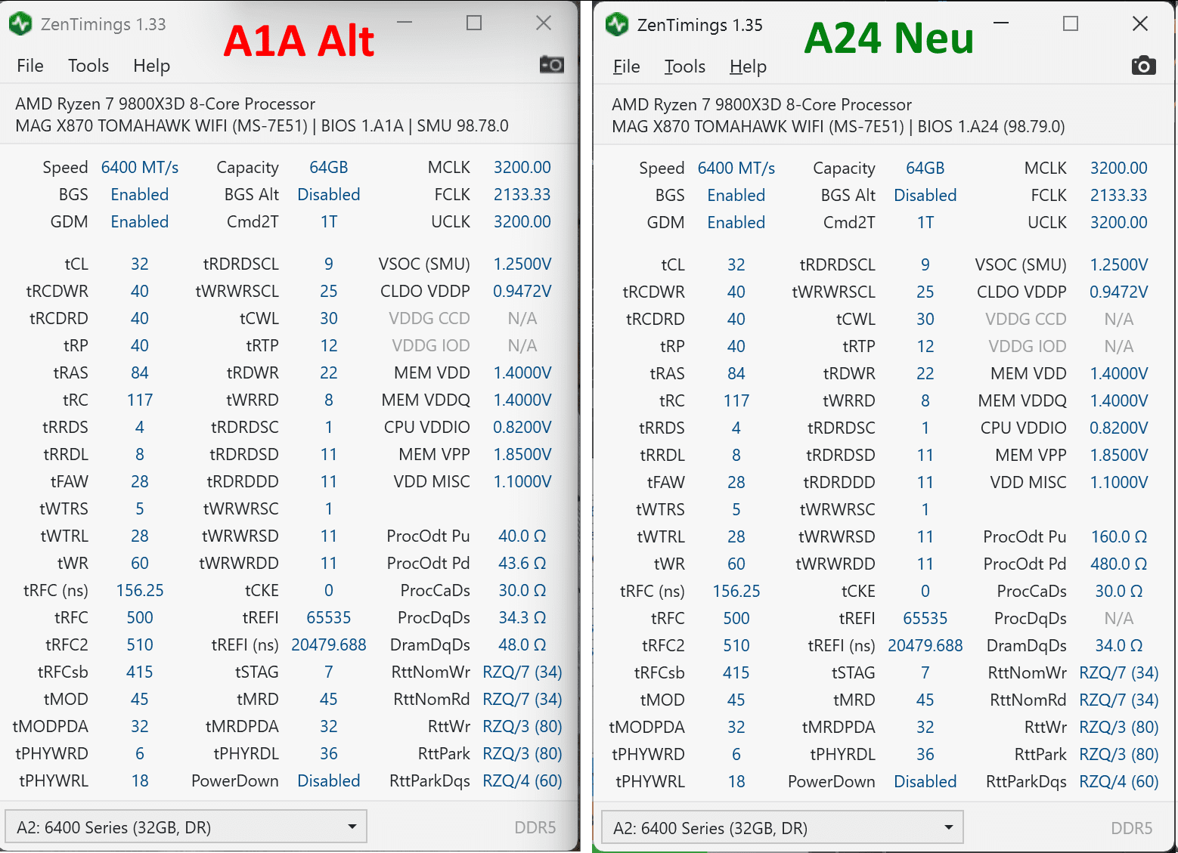Viewport: 1178px width, 853px height.
Task: Click Cmd2T value 1T in 1.33 window
Action: tap(329, 221)
